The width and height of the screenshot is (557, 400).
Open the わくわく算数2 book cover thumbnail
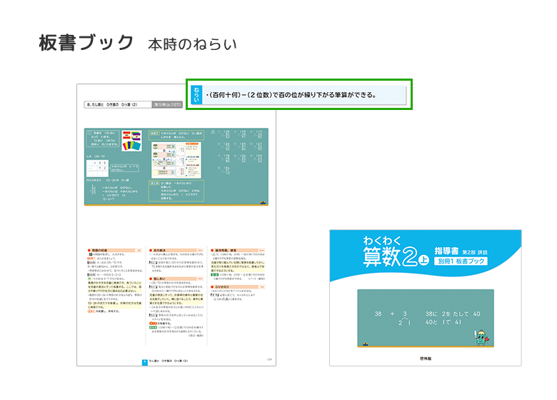(x=425, y=298)
